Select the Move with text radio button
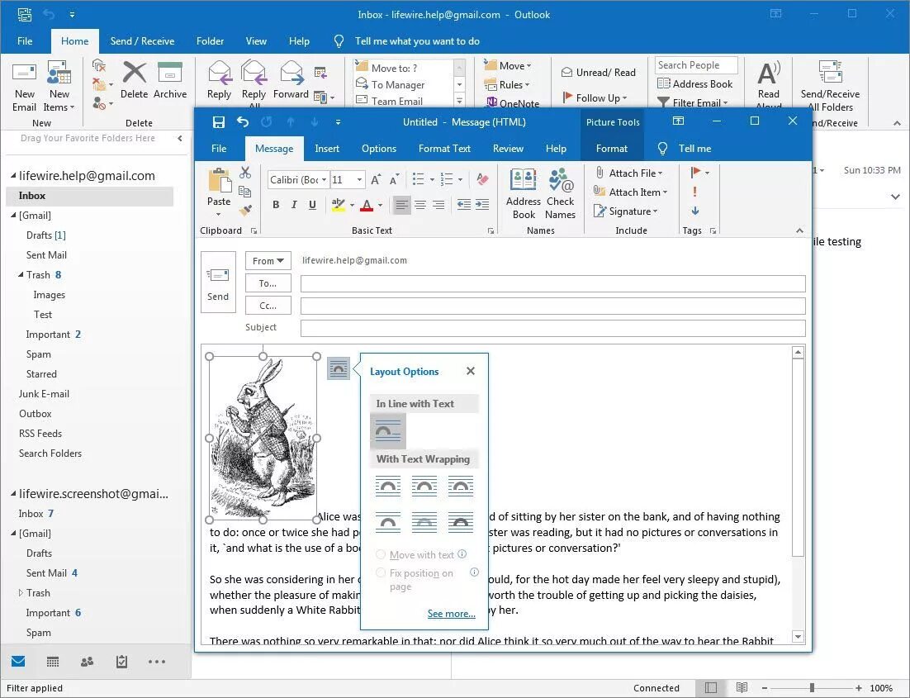 (x=381, y=554)
